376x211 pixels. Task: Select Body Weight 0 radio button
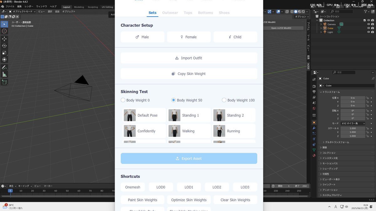123,100
